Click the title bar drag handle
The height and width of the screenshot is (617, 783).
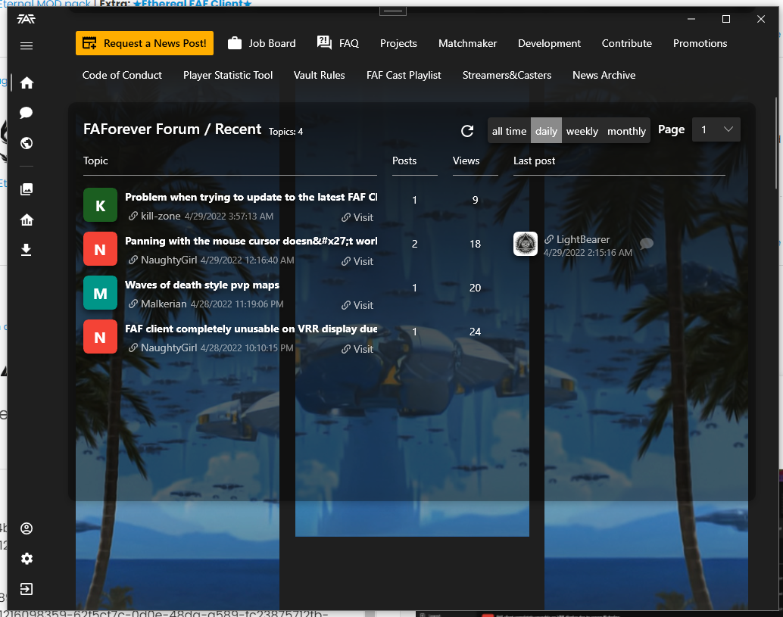click(393, 11)
